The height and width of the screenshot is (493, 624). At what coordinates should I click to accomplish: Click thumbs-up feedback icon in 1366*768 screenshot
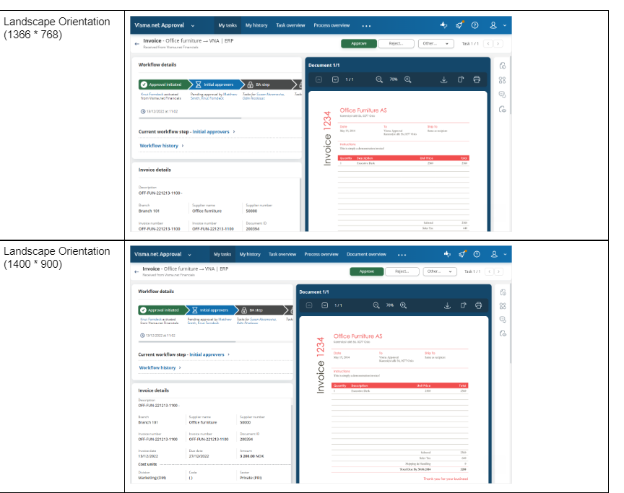(x=443, y=25)
